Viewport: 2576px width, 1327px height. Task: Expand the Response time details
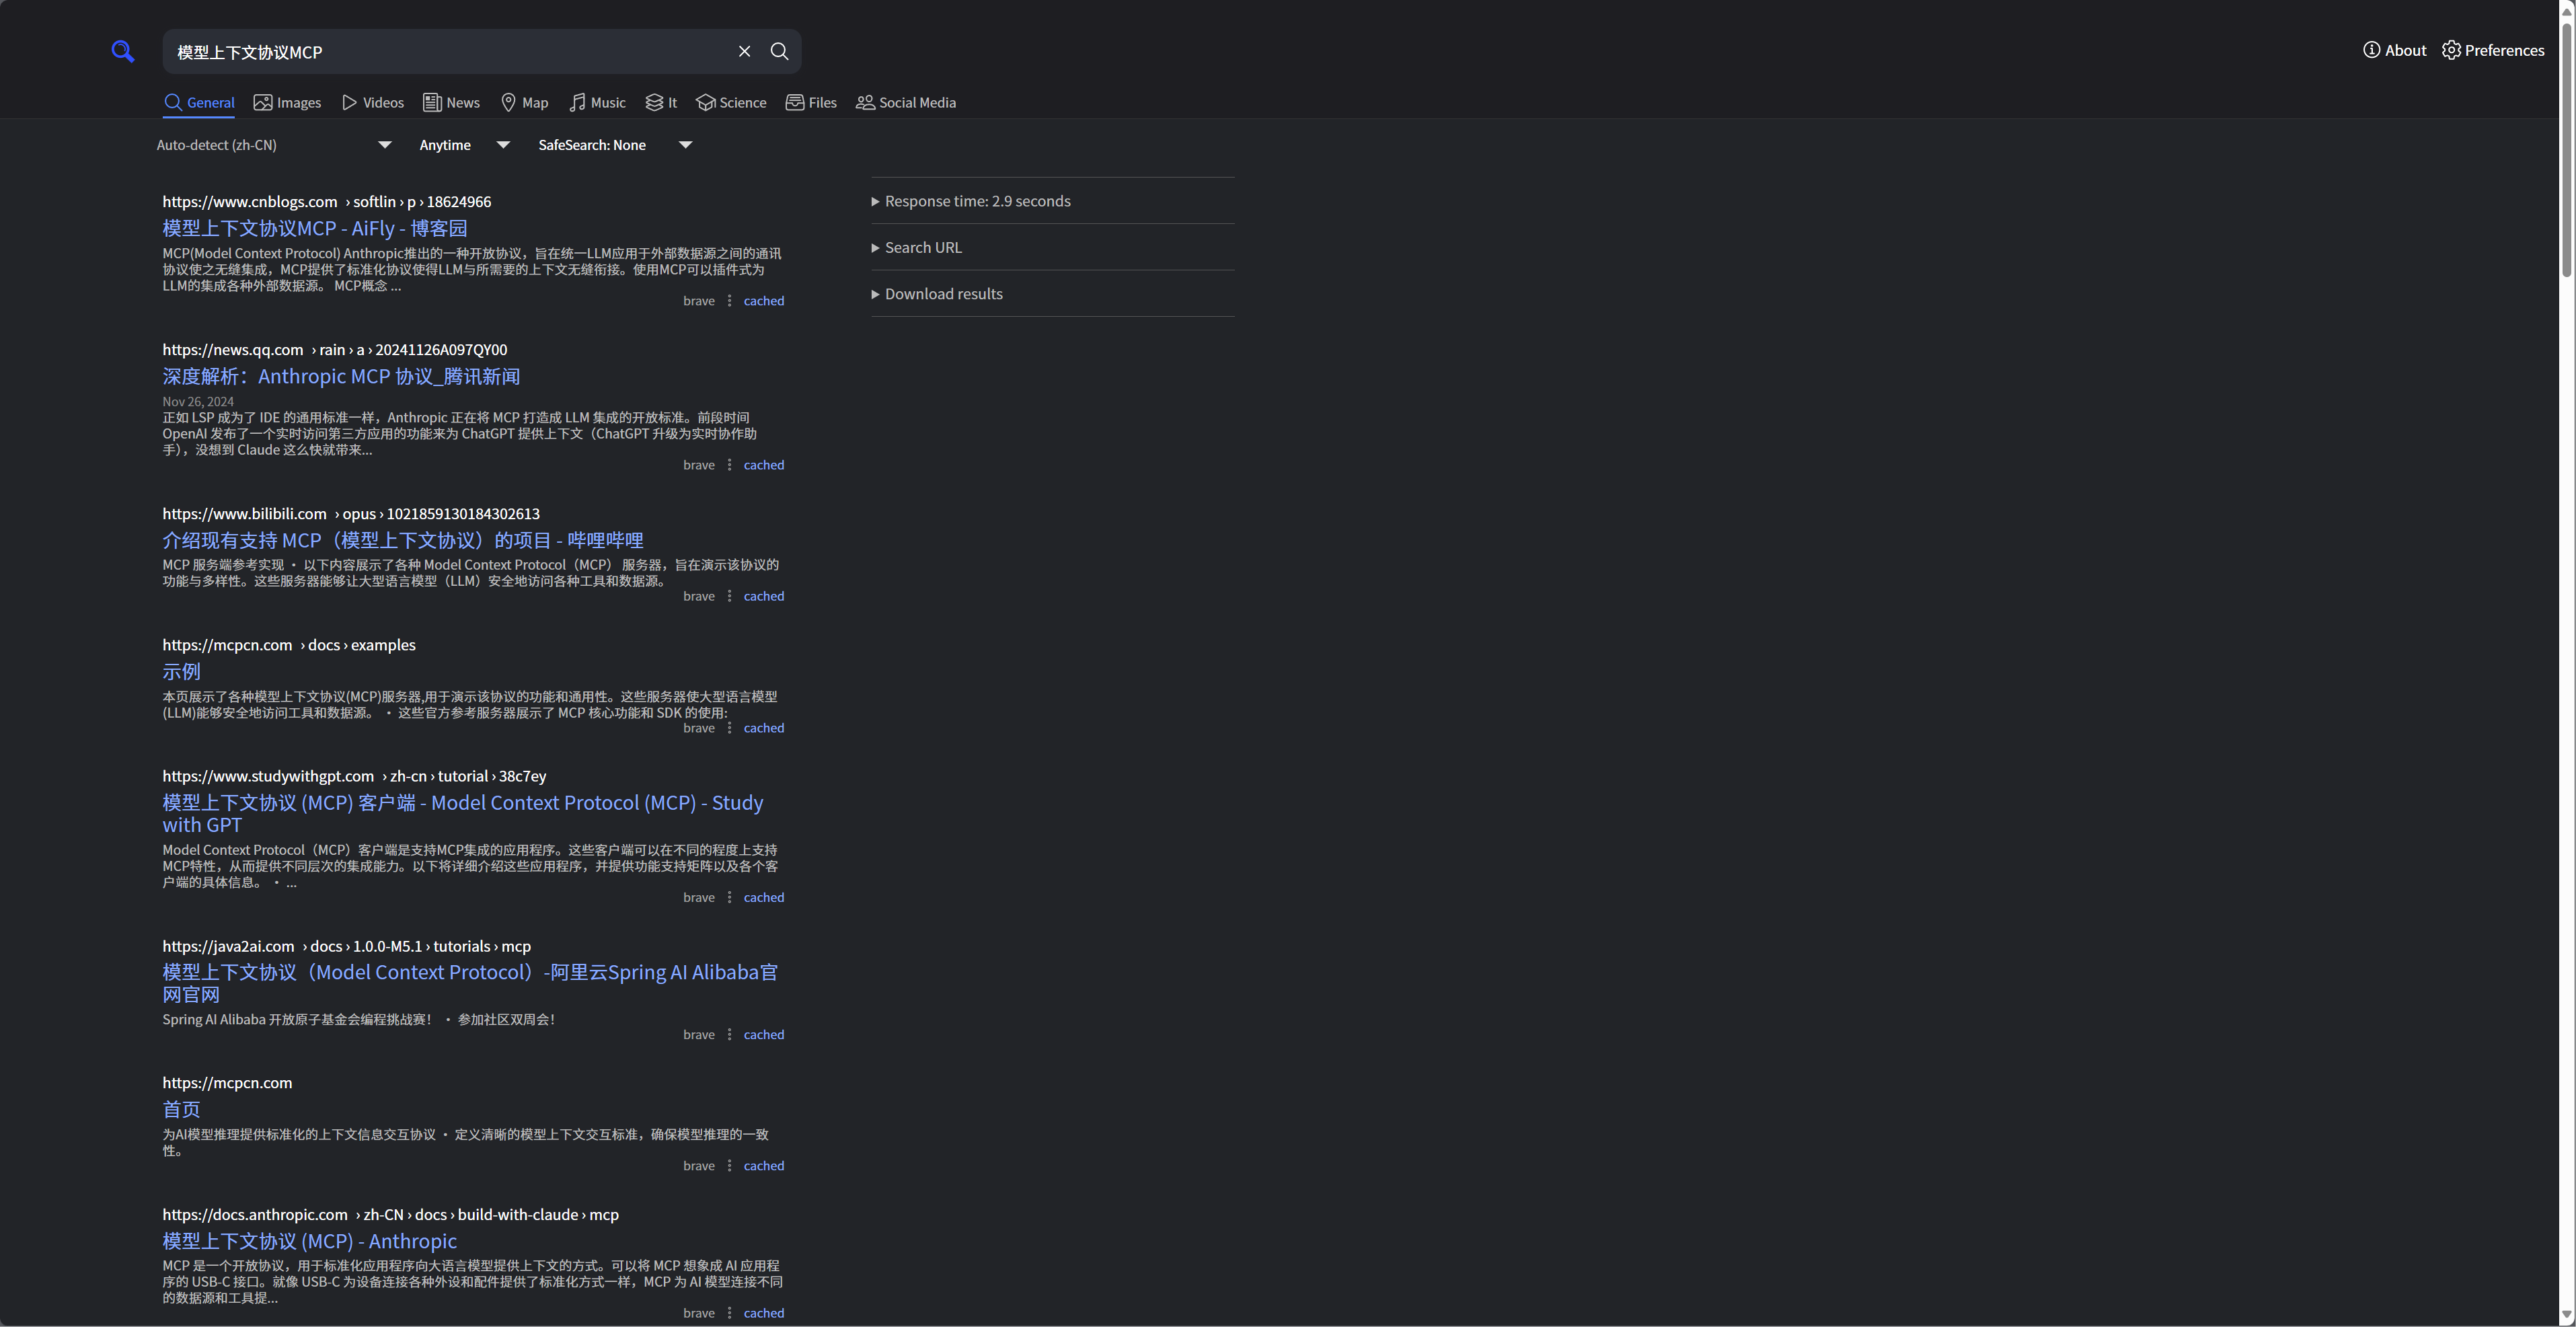point(1052,201)
